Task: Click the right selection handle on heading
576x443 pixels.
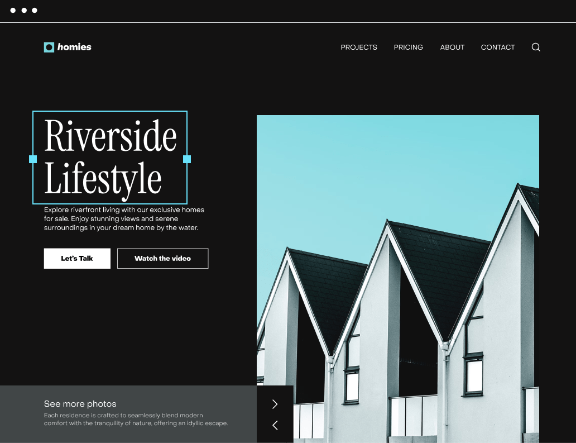Action: [x=187, y=159]
